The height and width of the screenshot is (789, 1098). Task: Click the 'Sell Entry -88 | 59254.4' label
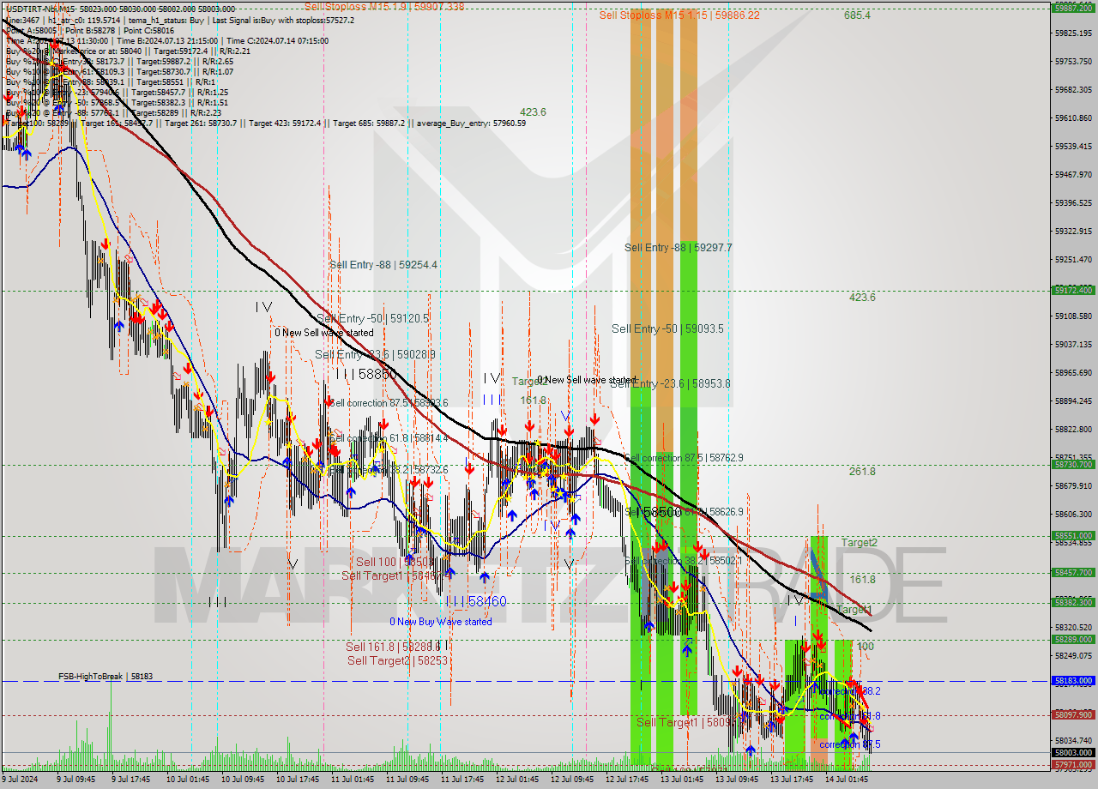383,265
